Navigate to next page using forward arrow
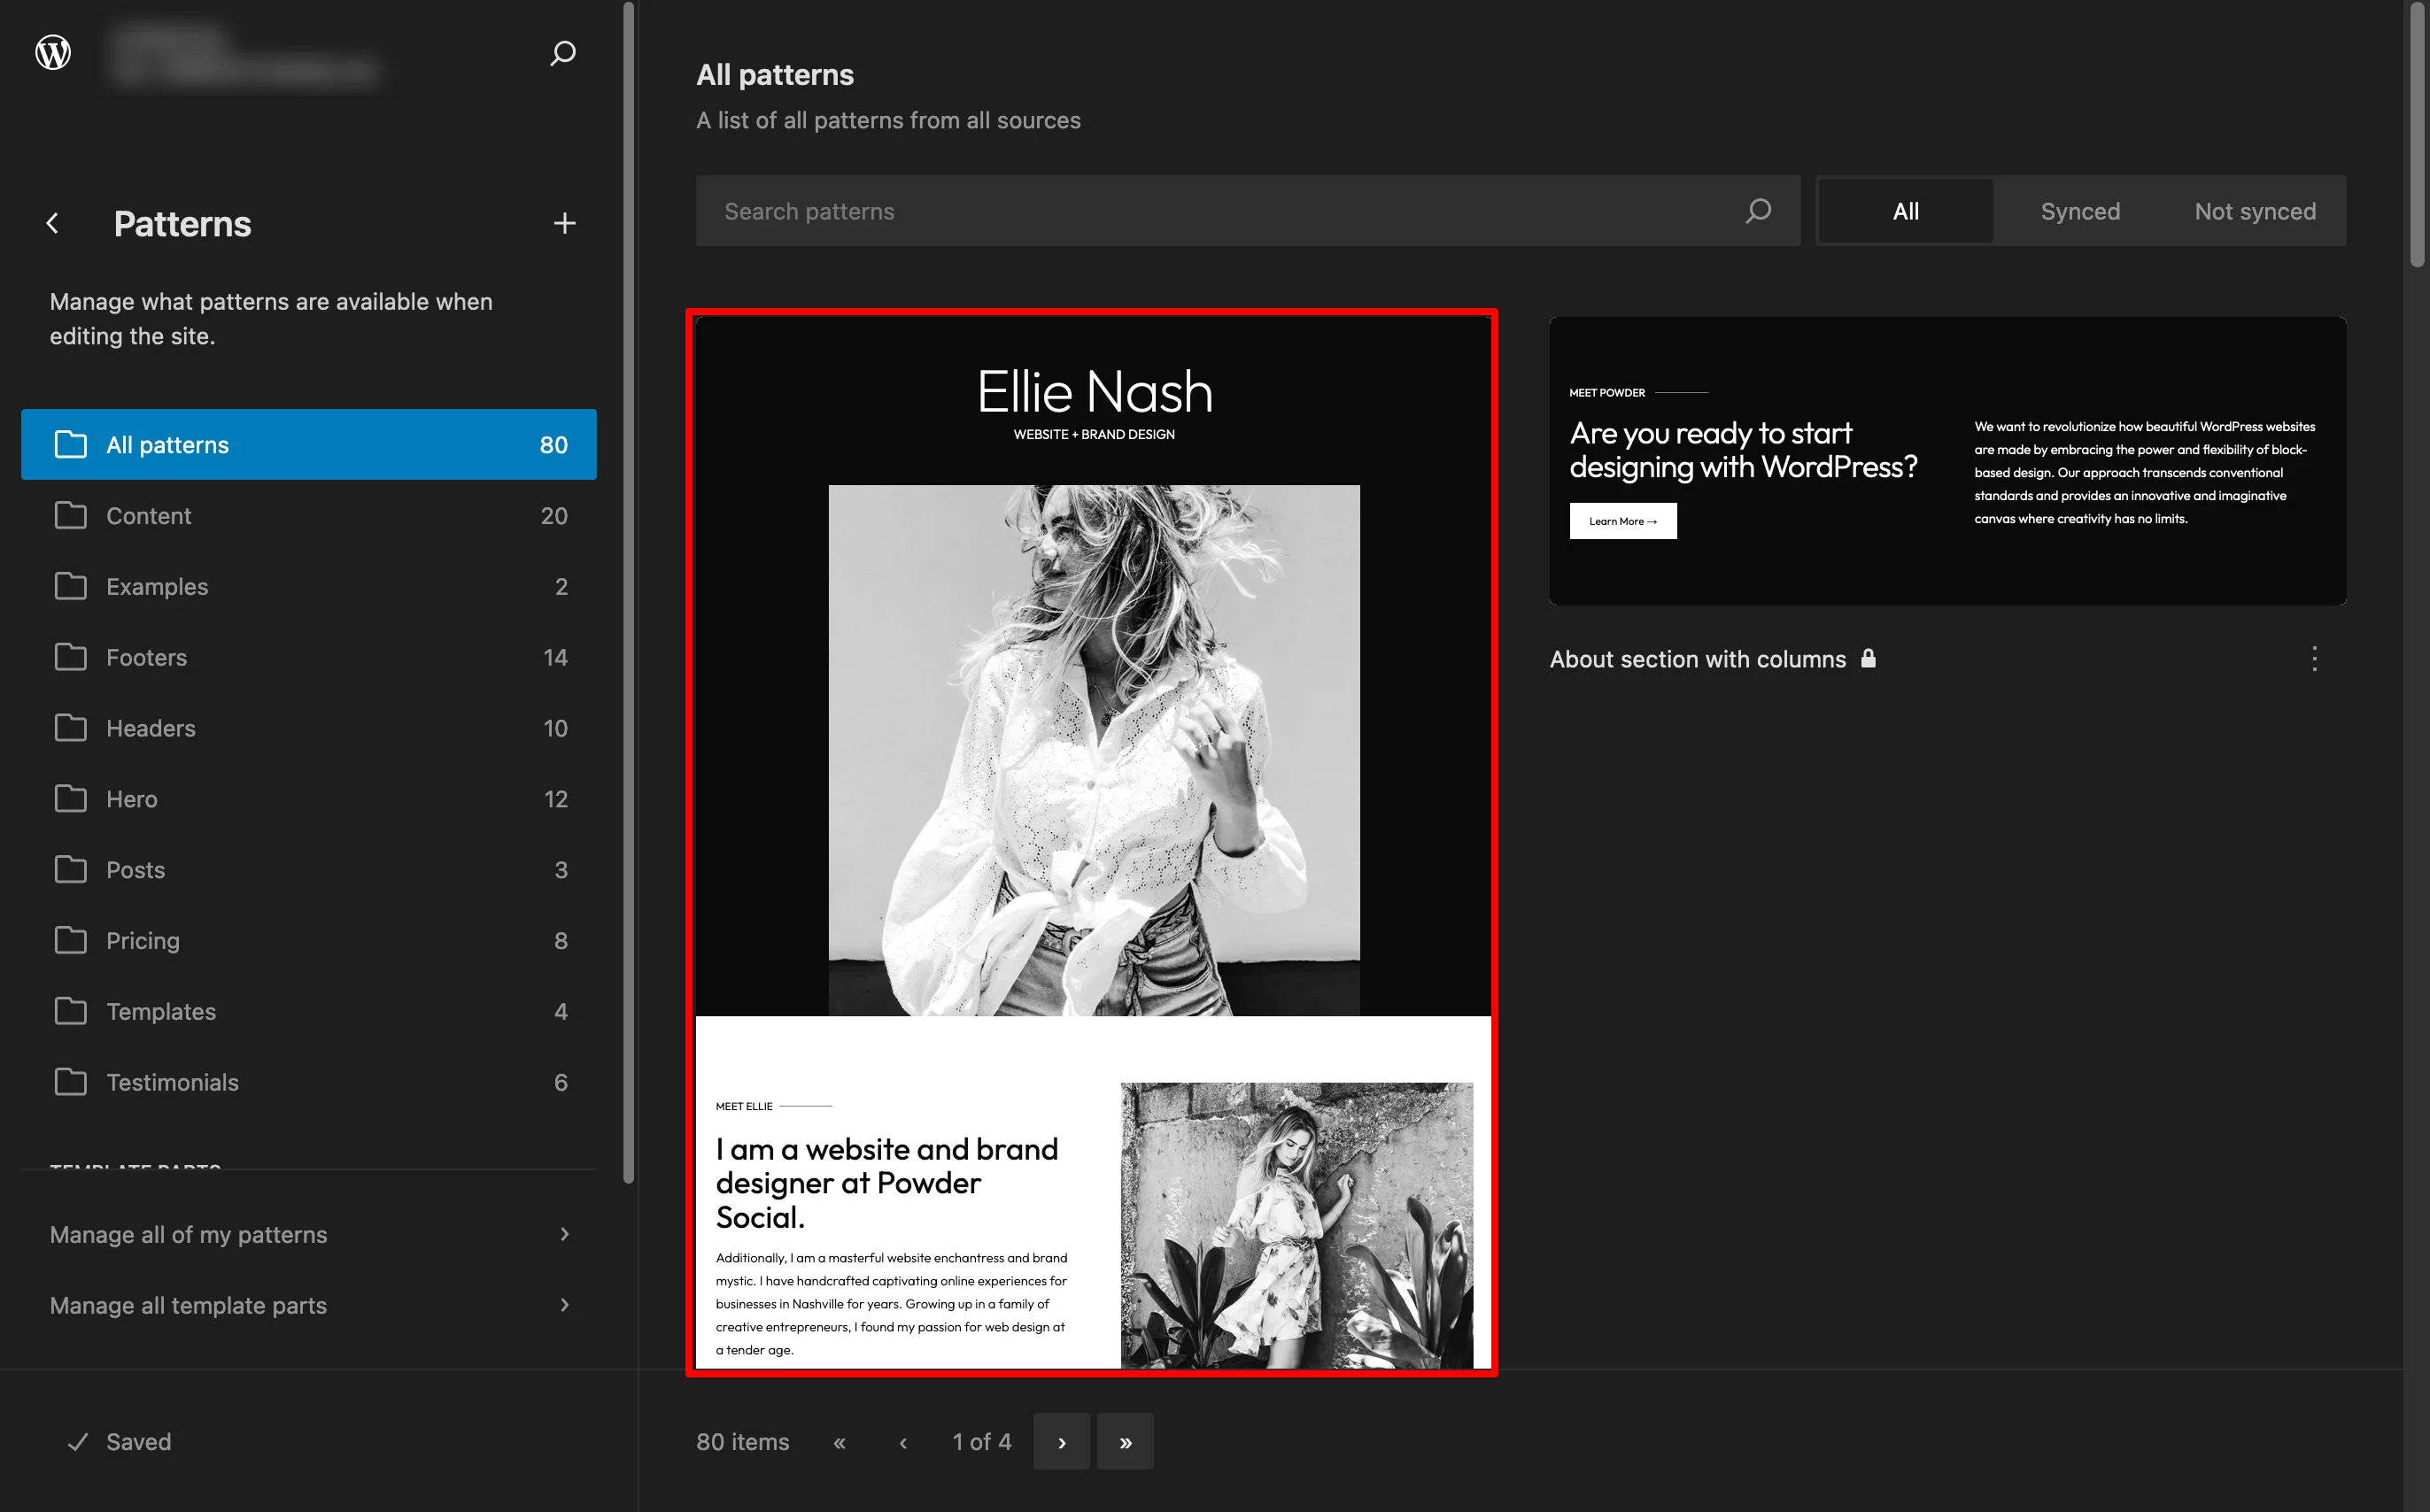The width and height of the screenshot is (2430, 1512). tap(1064, 1442)
